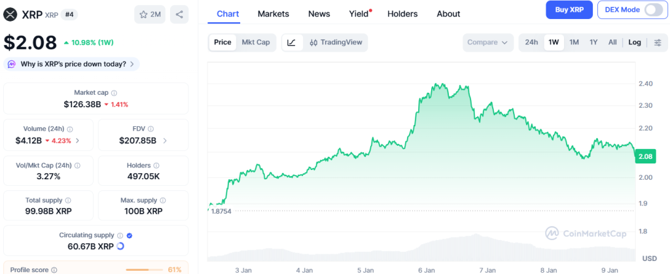
Task: Toggle the Log scale option
Action: [635, 43]
